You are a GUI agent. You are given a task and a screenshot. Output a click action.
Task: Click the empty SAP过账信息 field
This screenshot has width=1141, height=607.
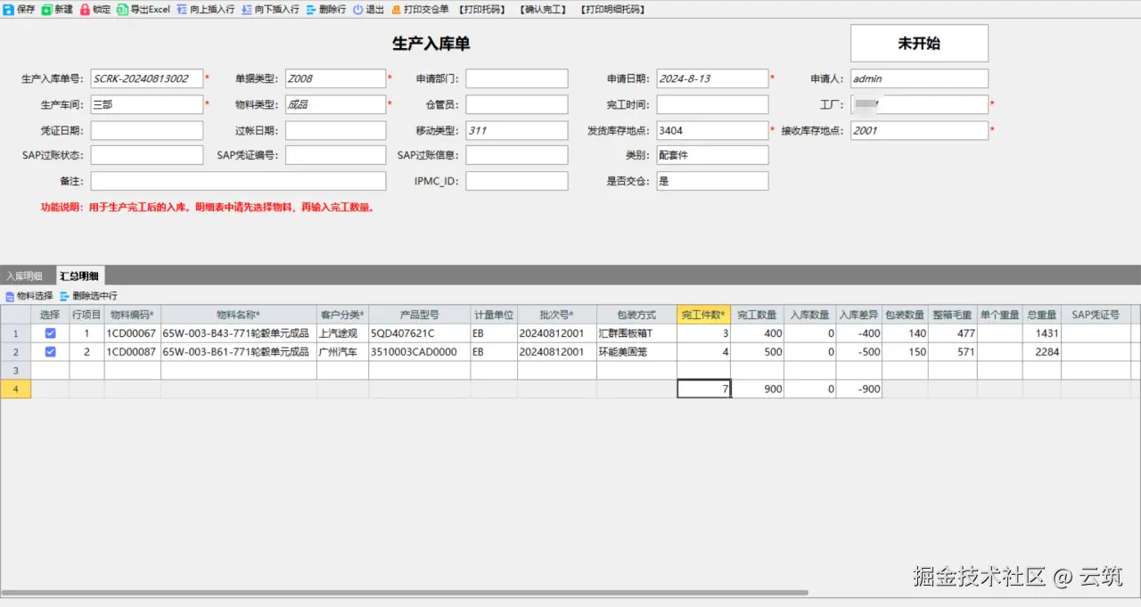tap(517, 155)
